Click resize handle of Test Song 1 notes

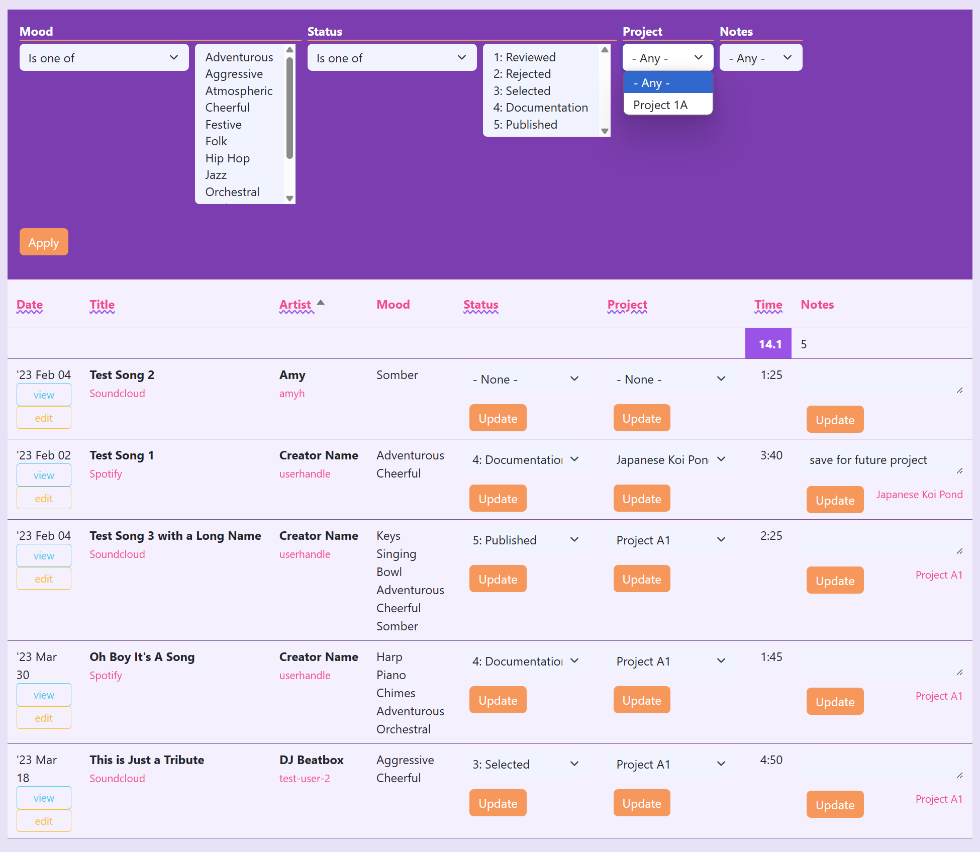point(960,471)
